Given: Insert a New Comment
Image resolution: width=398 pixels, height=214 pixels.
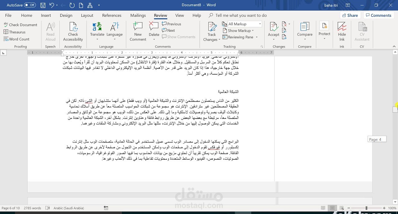Looking at the screenshot, I should [137, 31].
